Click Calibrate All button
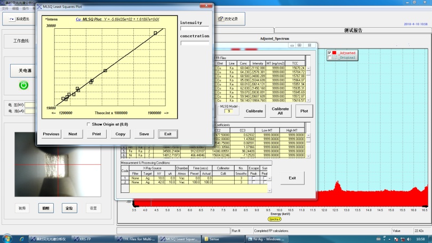This screenshot has height=243, width=432. point(280,111)
